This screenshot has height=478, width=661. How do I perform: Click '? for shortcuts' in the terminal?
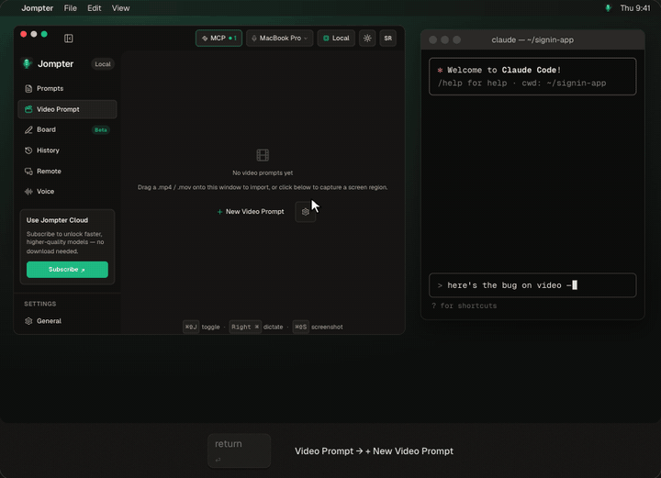465,306
